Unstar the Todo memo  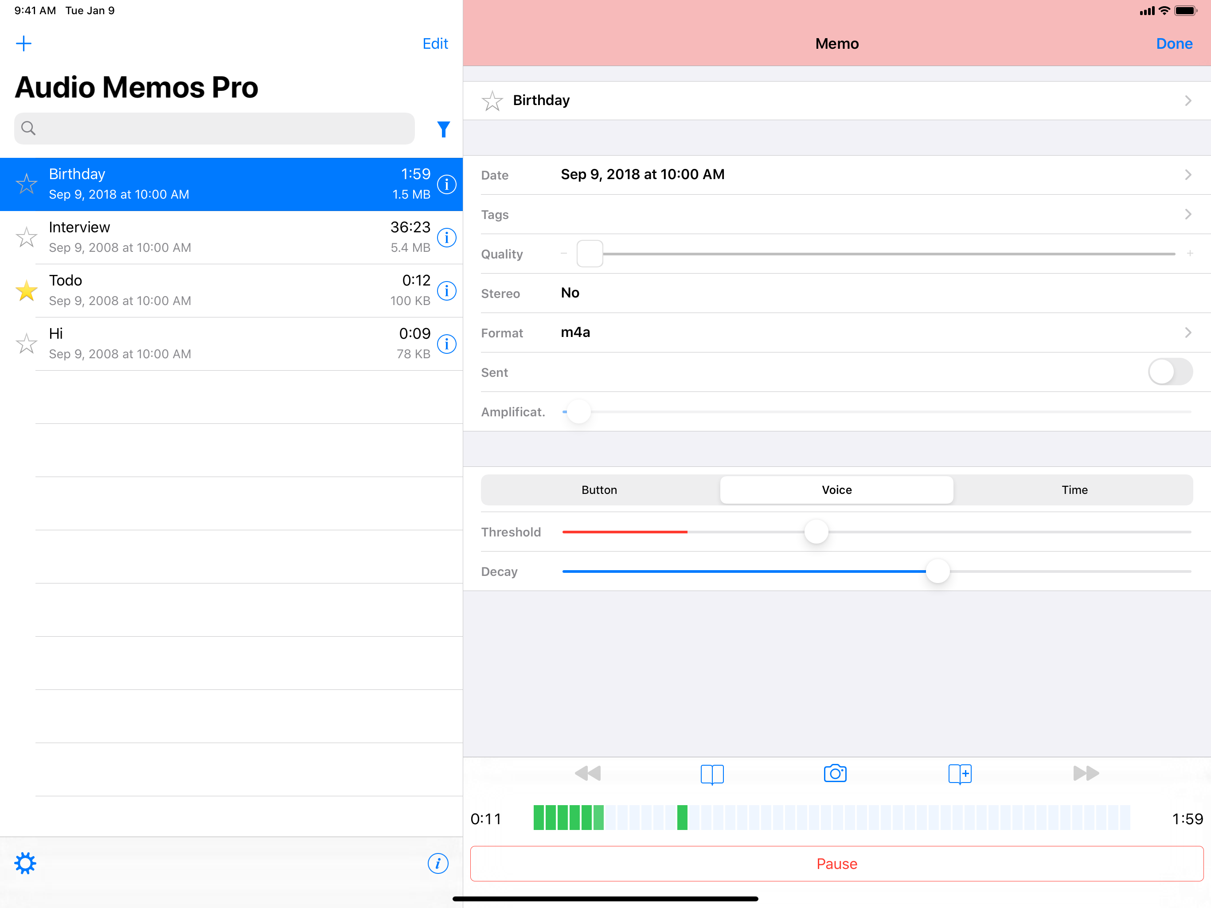coord(26,290)
